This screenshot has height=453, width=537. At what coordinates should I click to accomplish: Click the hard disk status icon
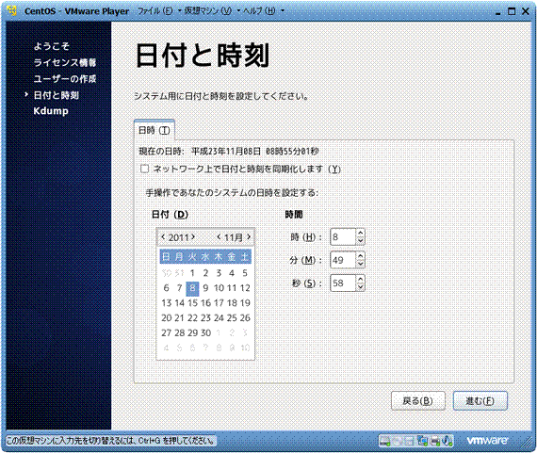385,441
